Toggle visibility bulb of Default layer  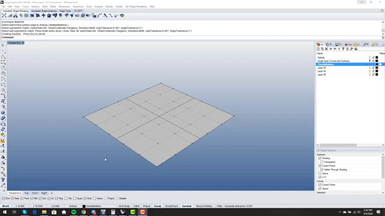point(369,58)
